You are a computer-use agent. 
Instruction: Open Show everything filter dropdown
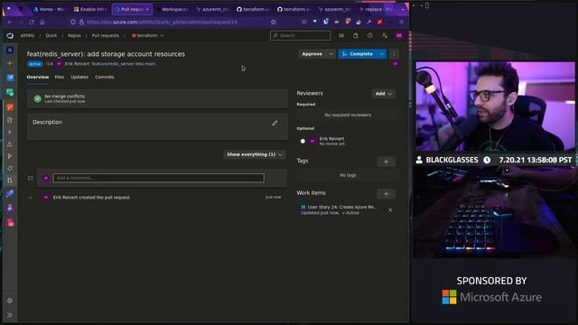pos(255,154)
